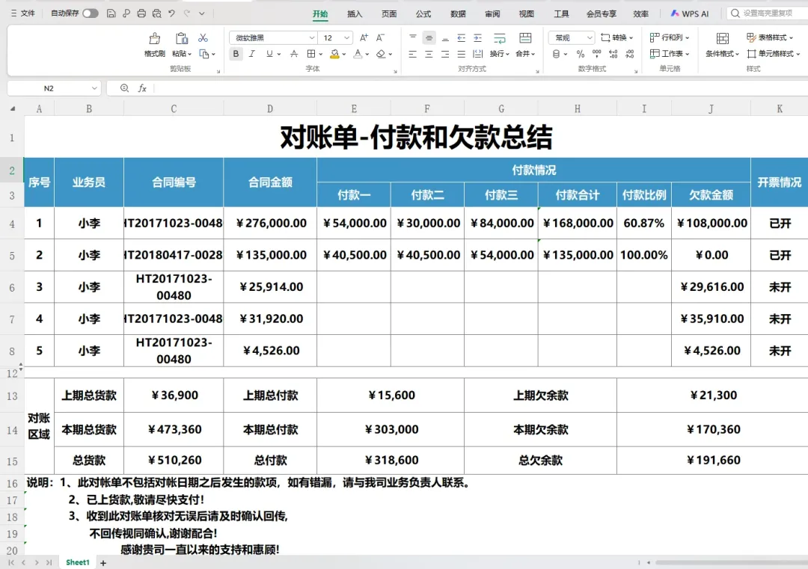The height and width of the screenshot is (569, 808).
Task: Toggle vertical middle alignment
Action: pos(429,37)
